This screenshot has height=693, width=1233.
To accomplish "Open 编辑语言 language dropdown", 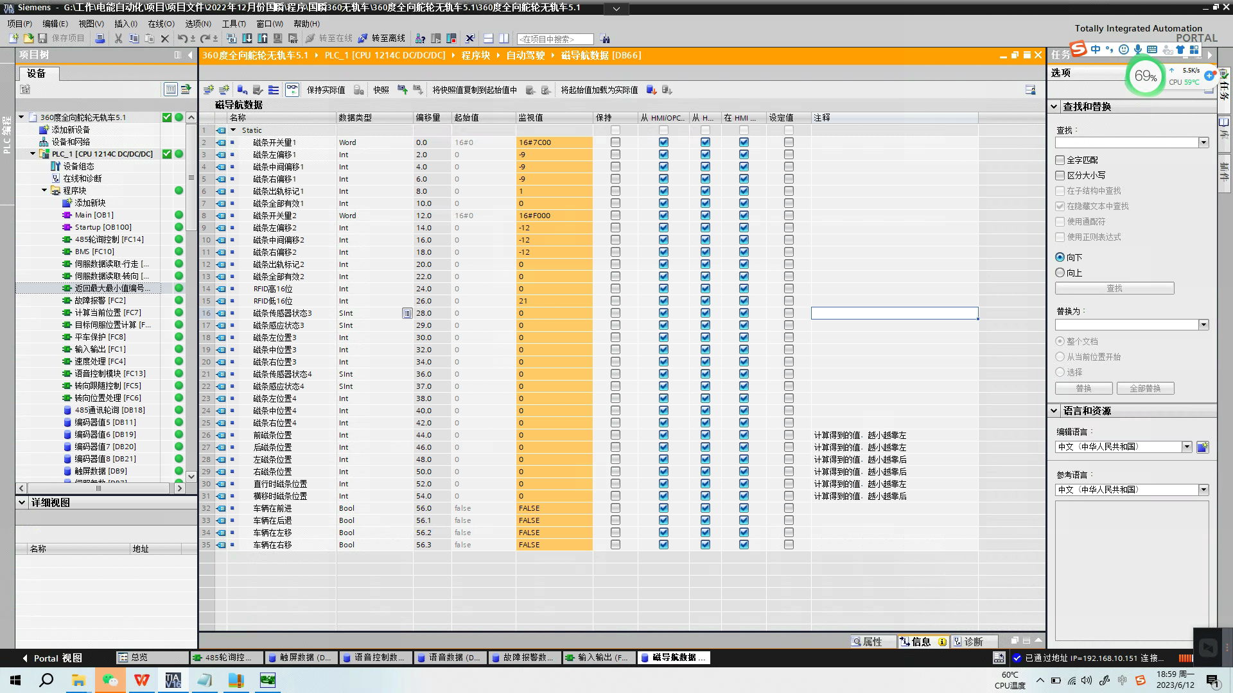I will click(1187, 447).
